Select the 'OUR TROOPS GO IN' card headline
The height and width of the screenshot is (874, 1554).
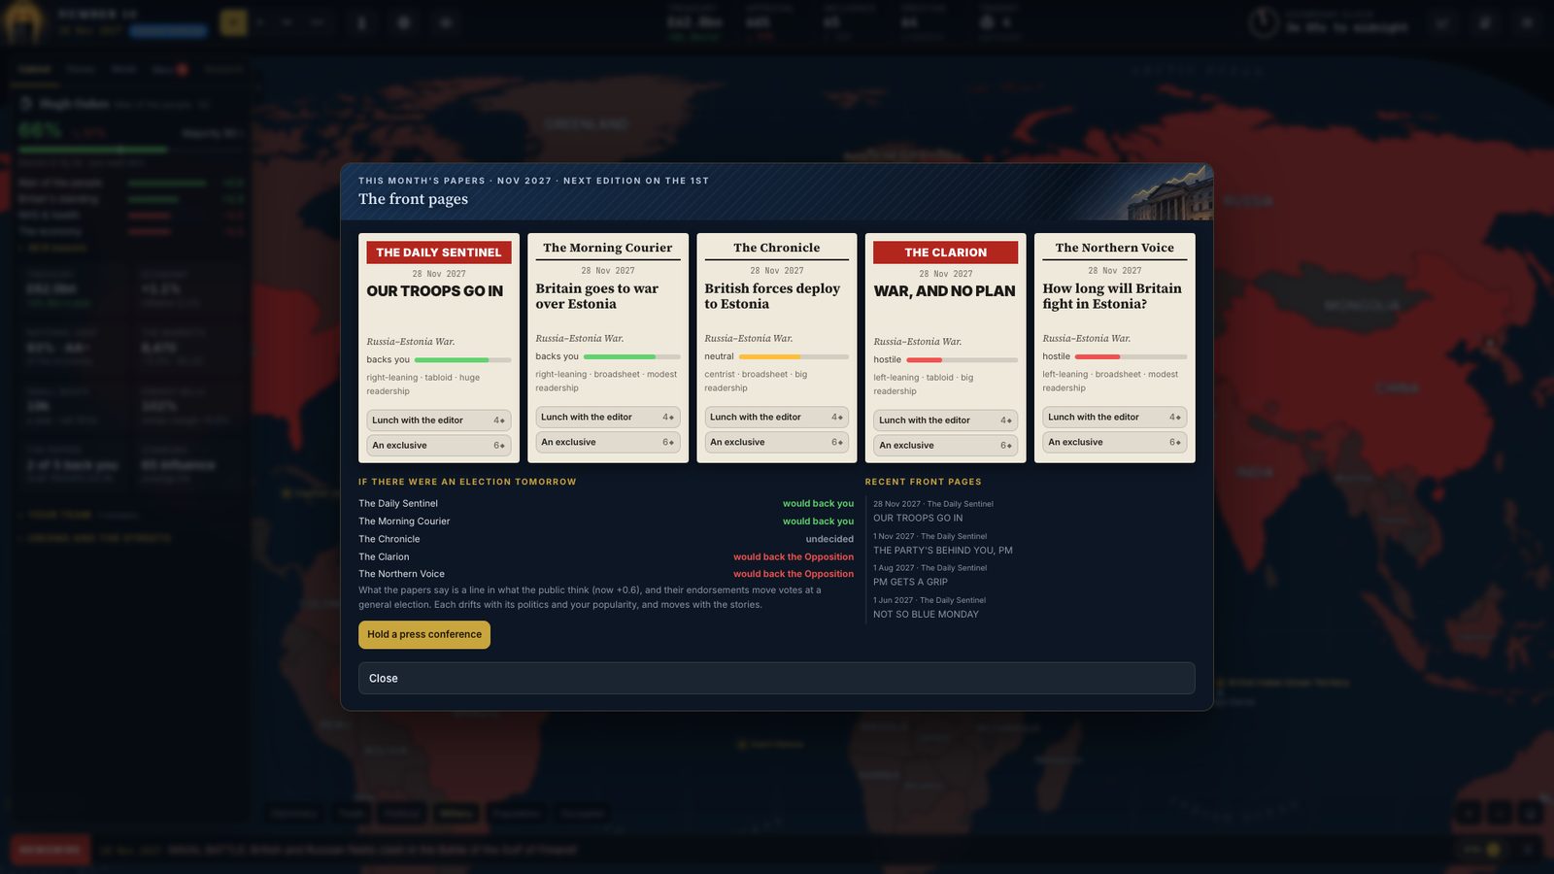pos(435,291)
